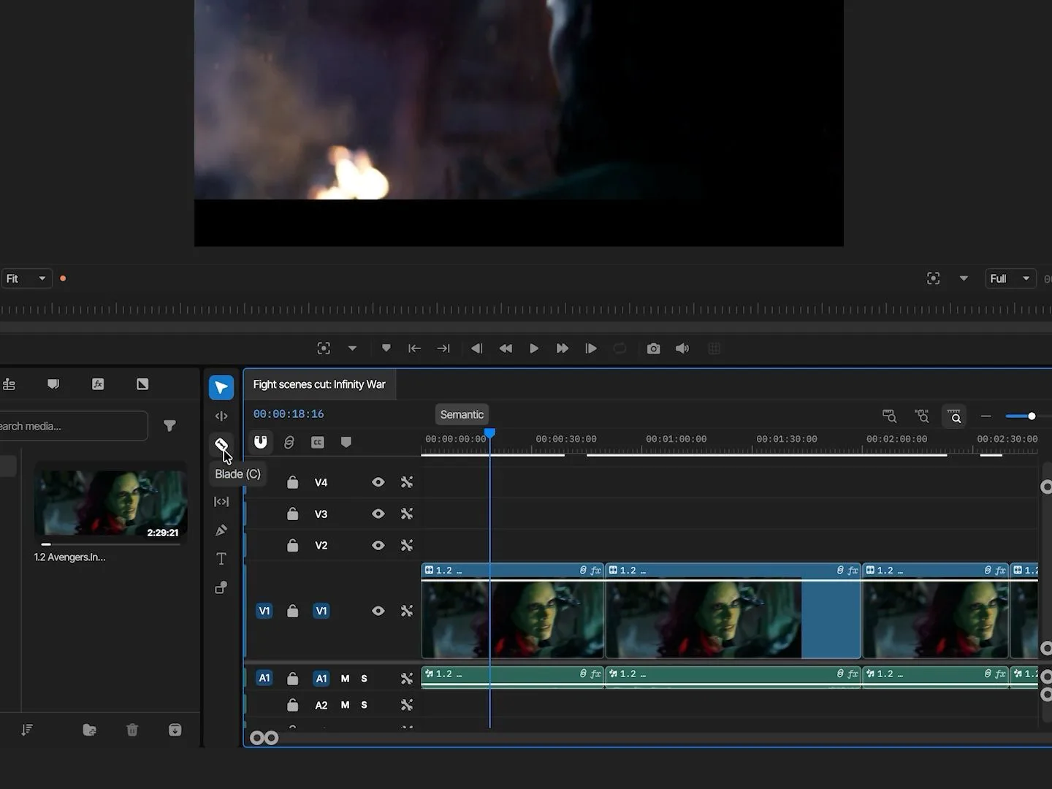Add marker from timeline header
Viewport: 1052px width, 789px height.
(x=346, y=443)
